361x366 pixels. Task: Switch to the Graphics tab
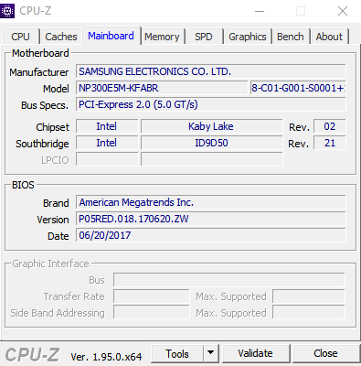[248, 37]
